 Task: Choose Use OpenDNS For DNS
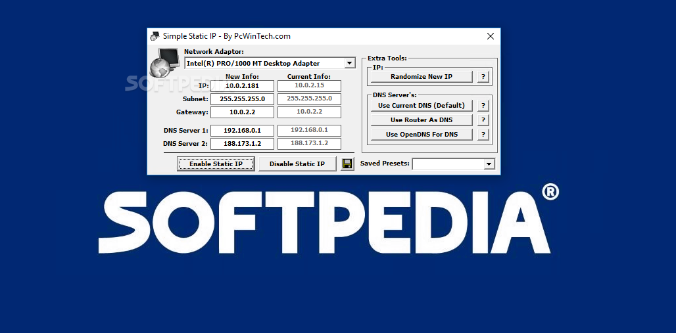pos(422,135)
